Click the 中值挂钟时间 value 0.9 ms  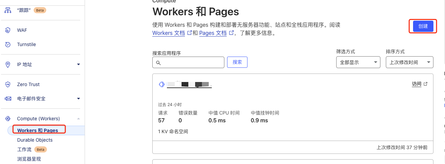pyautogui.click(x=259, y=120)
